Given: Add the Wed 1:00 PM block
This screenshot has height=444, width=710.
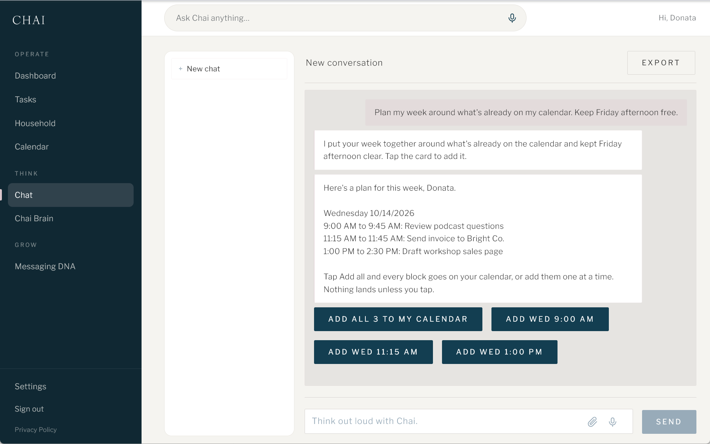Looking at the screenshot, I should 499,352.
